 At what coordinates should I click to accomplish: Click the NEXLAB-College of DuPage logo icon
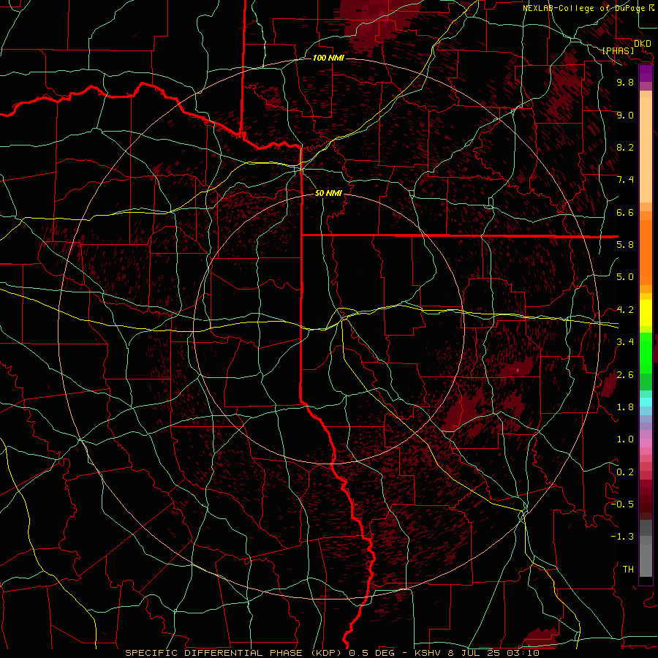[x=653, y=7]
